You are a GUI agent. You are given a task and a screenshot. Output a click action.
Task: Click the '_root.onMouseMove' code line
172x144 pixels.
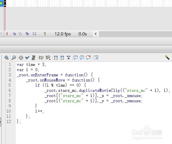click(x=63, y=80)
